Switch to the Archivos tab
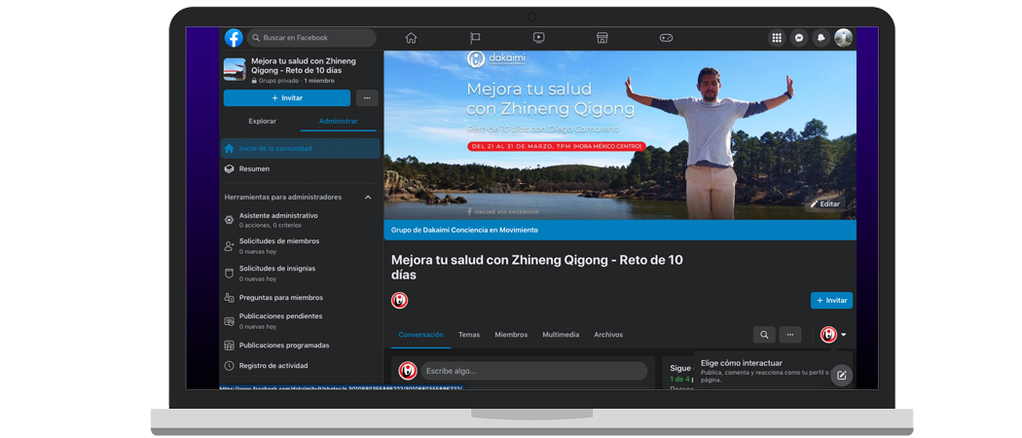Viewport: 1022px width, 438px height. click(608, 335)
